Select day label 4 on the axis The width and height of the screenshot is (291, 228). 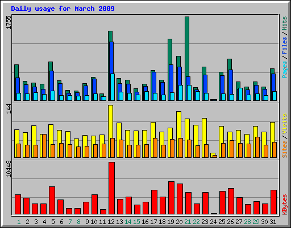(44, 222)
